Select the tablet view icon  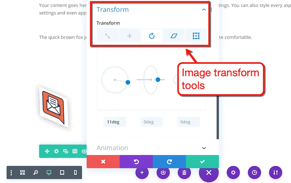click(x=62, y=173)
